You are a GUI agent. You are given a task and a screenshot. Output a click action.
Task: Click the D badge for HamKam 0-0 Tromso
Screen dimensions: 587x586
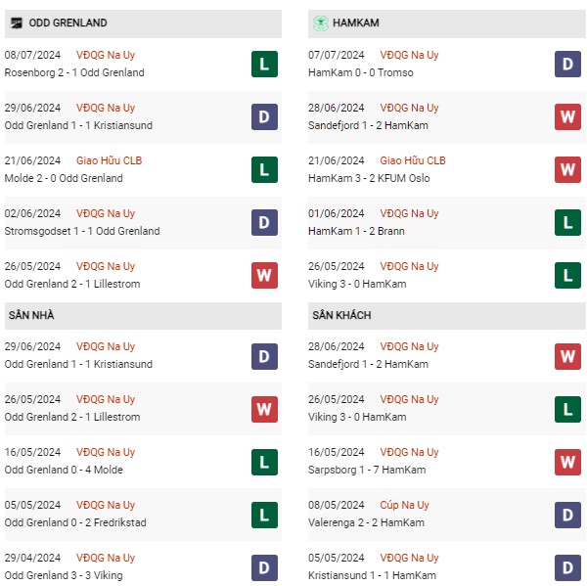point(567,65)
